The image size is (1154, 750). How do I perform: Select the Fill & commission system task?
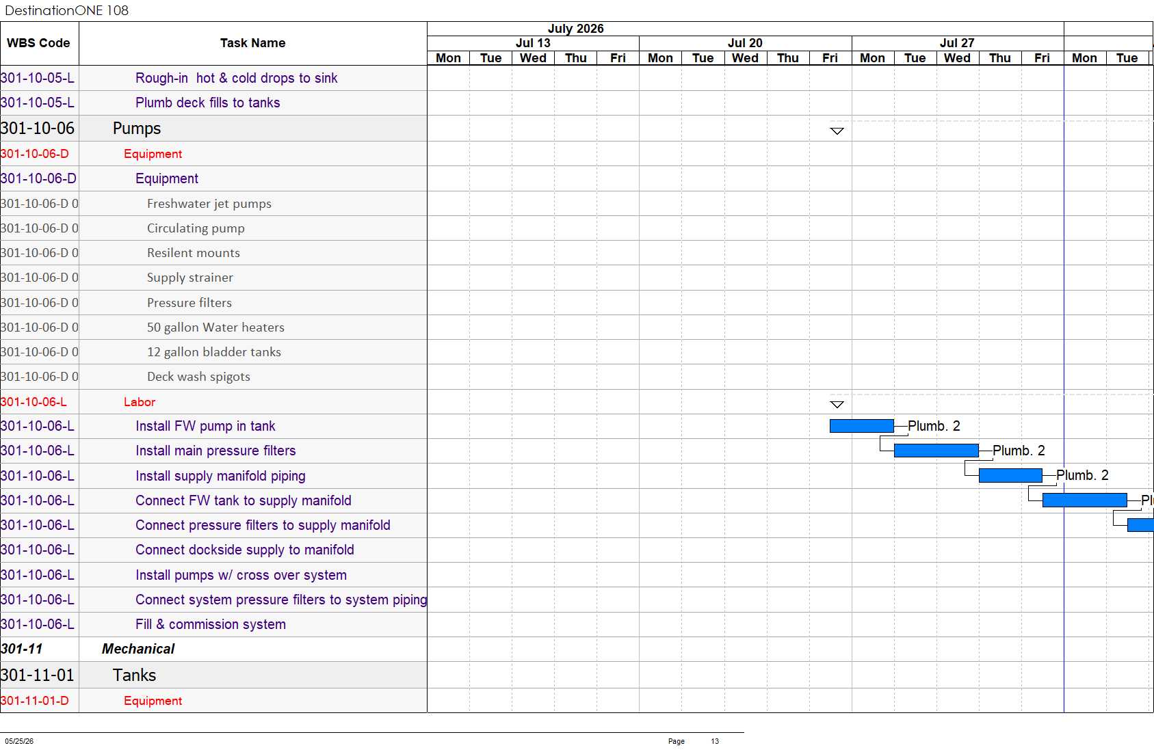(211, 624)
